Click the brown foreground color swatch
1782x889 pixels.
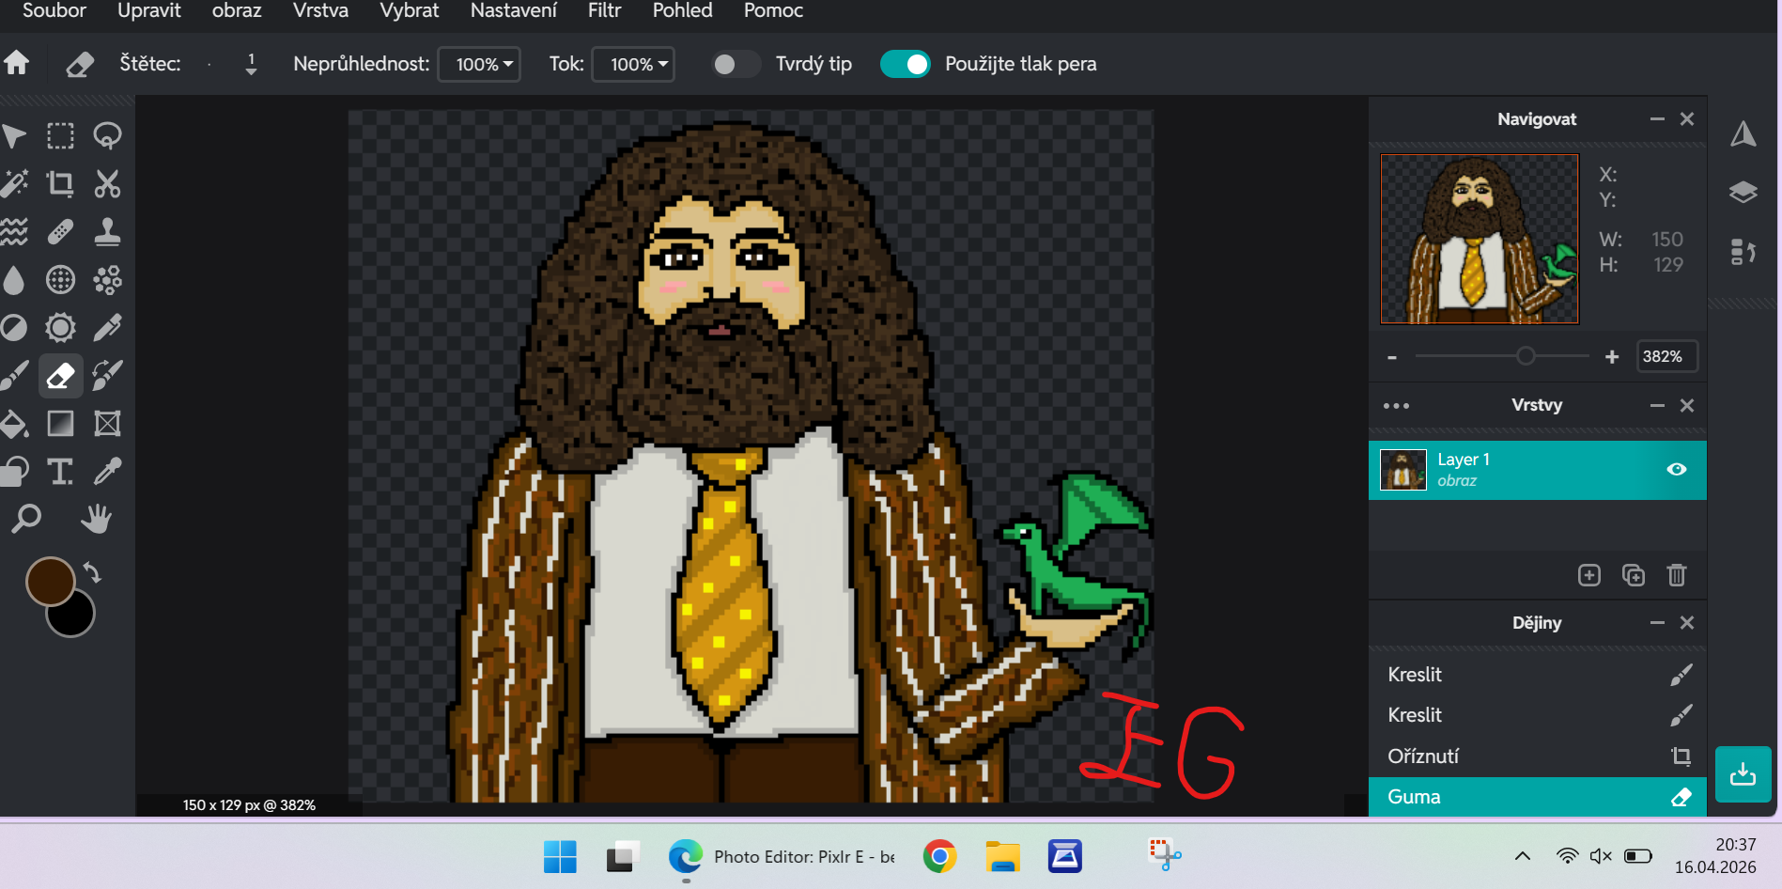pos(49,581)
